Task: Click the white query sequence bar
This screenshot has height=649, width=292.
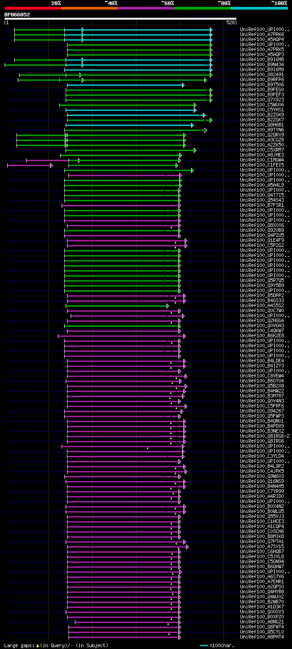Action: tap(120, 19)
